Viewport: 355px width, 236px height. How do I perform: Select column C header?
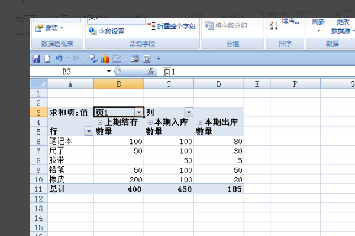(169, 84)
